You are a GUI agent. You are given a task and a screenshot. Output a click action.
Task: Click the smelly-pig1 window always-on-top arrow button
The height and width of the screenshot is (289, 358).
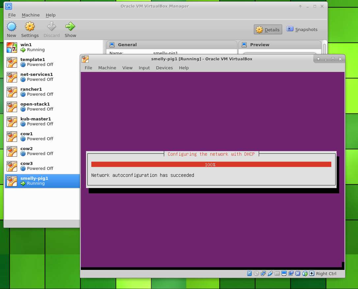(x=318, y=59)
